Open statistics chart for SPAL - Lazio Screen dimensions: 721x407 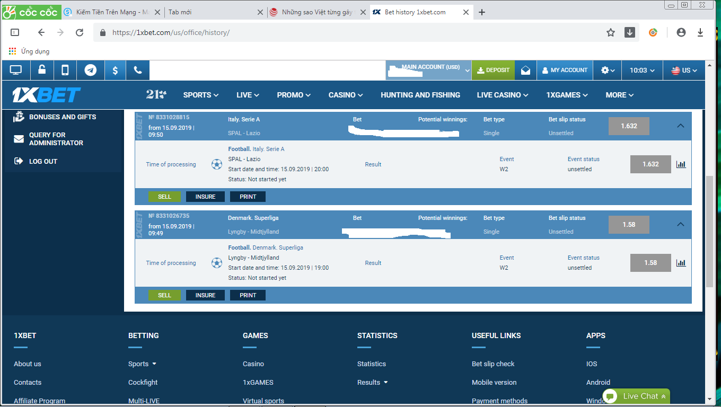click(x=681, y=164)
